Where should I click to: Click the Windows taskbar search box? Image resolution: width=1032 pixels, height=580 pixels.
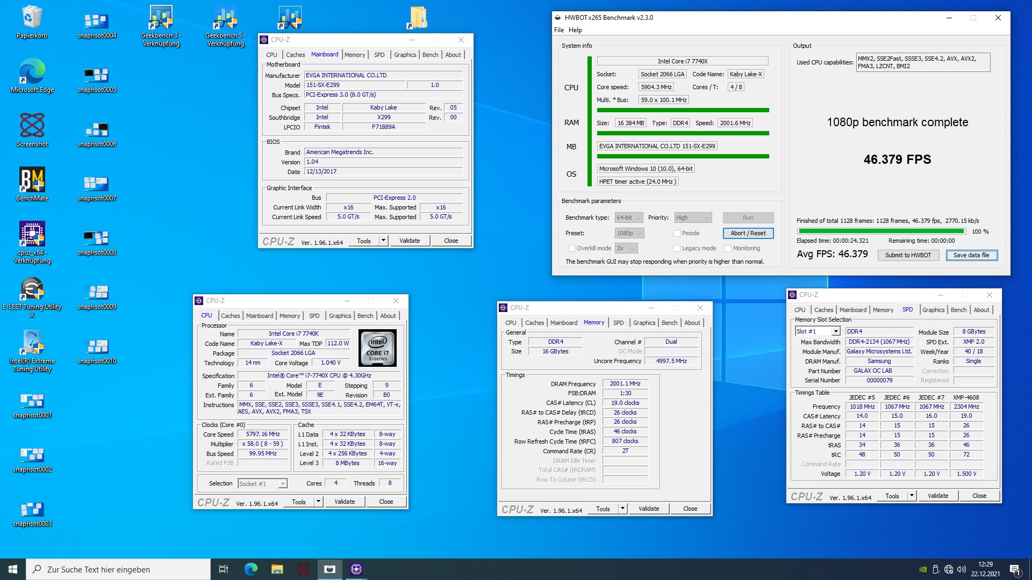pos(118,569)
